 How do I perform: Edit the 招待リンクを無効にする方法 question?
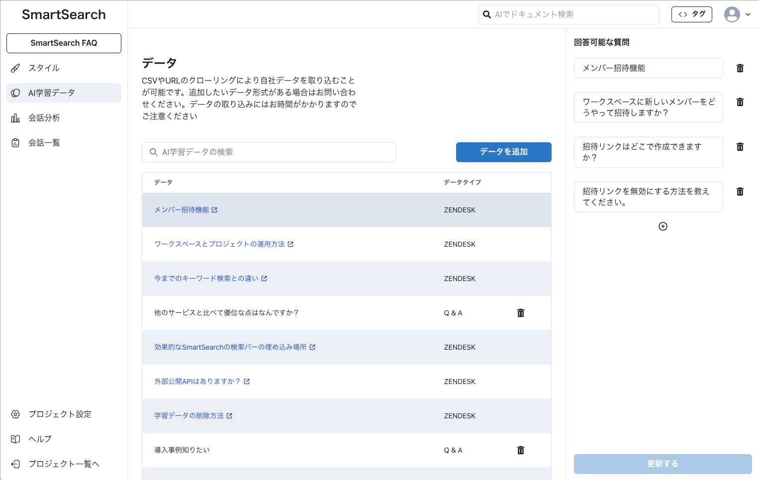[x=649, y=197]
